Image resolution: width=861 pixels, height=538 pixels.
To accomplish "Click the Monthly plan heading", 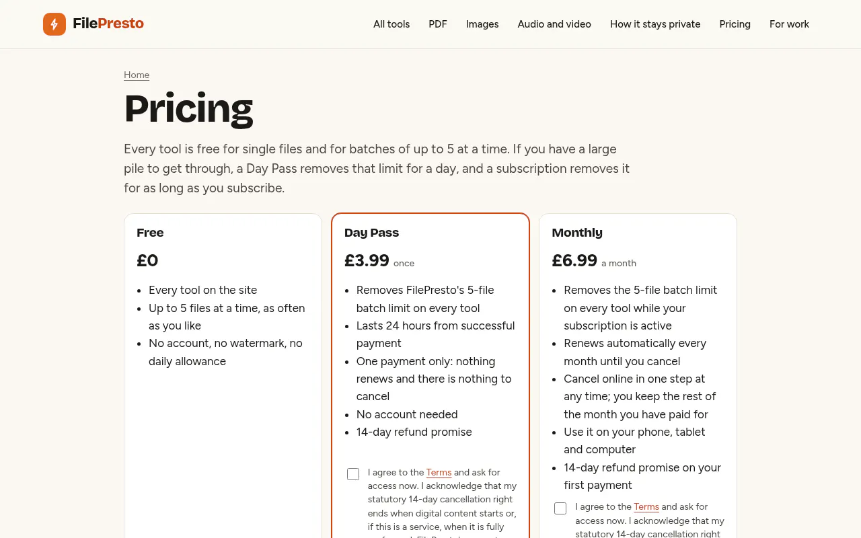I will (x=577, y=233).
